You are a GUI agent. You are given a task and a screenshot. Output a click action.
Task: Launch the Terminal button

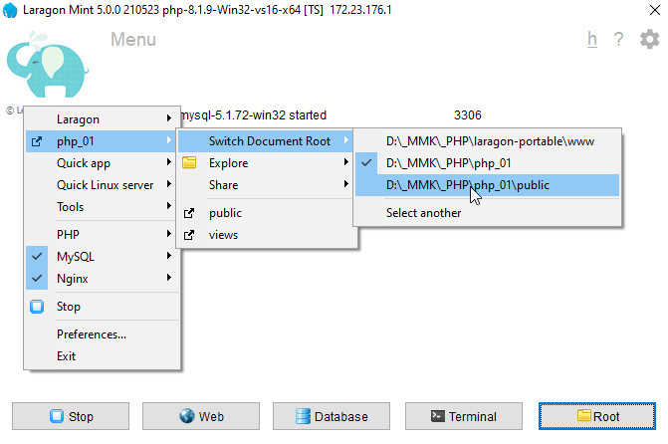point(465,416)
